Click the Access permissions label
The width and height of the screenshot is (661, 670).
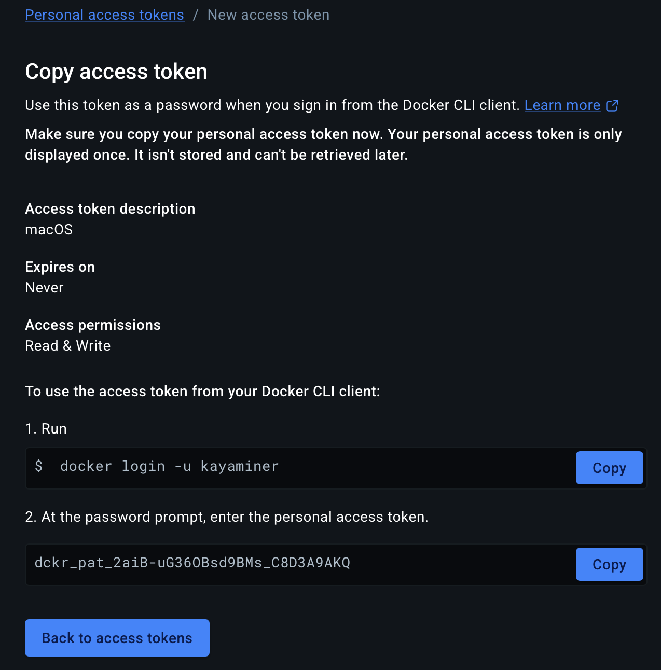click(x=93, y=325)
